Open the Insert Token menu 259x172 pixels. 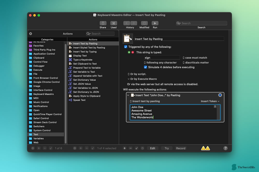(x=210, y=101)
